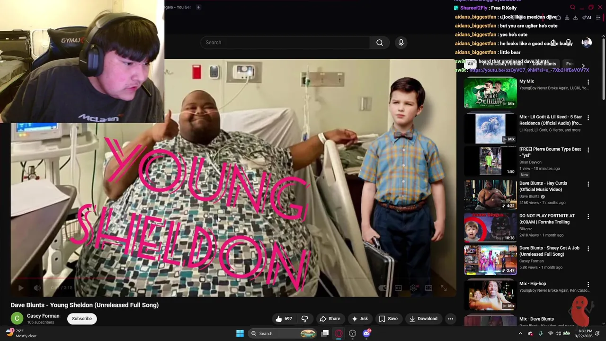Open OBS Studio from taskbar
Image resolution: width=606 pixels, height=341 pixels.
point(353,333)
